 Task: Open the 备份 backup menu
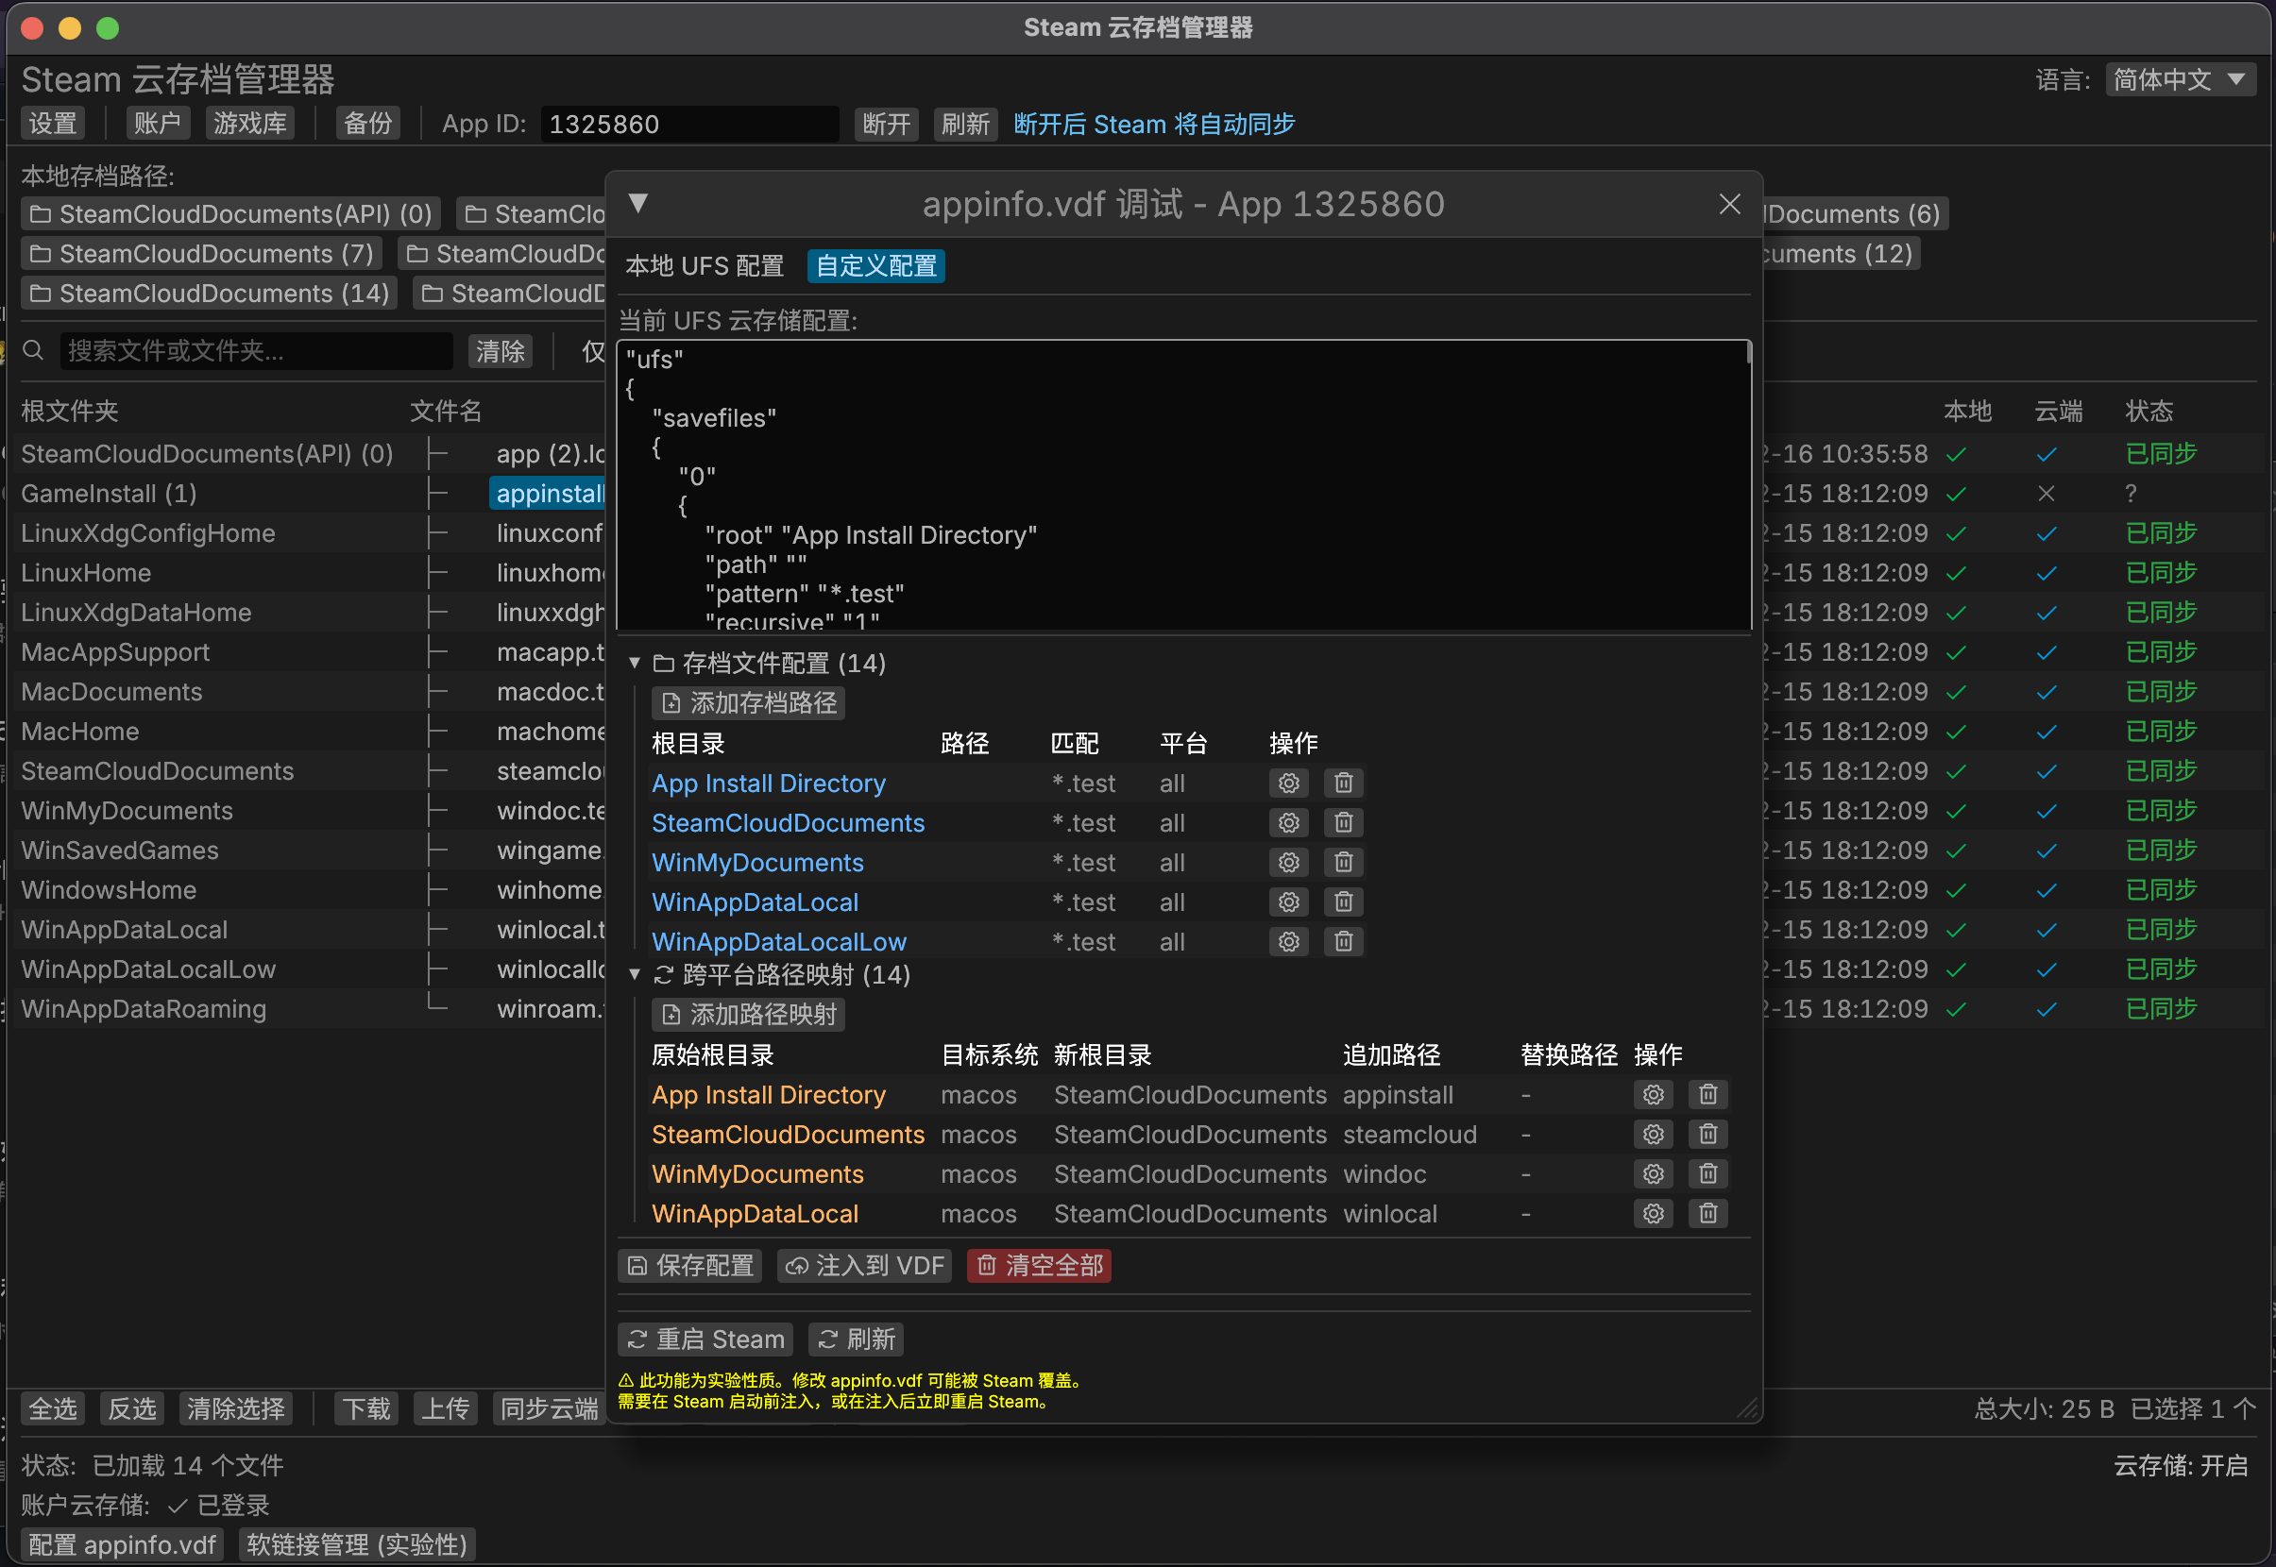coord(368,124)
